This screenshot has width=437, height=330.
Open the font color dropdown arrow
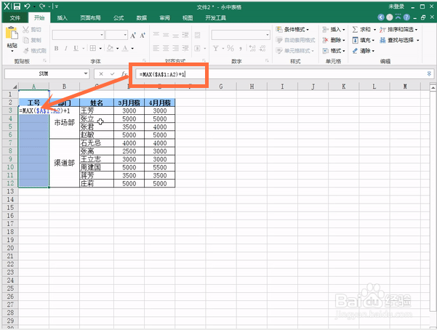pos(132,49)
